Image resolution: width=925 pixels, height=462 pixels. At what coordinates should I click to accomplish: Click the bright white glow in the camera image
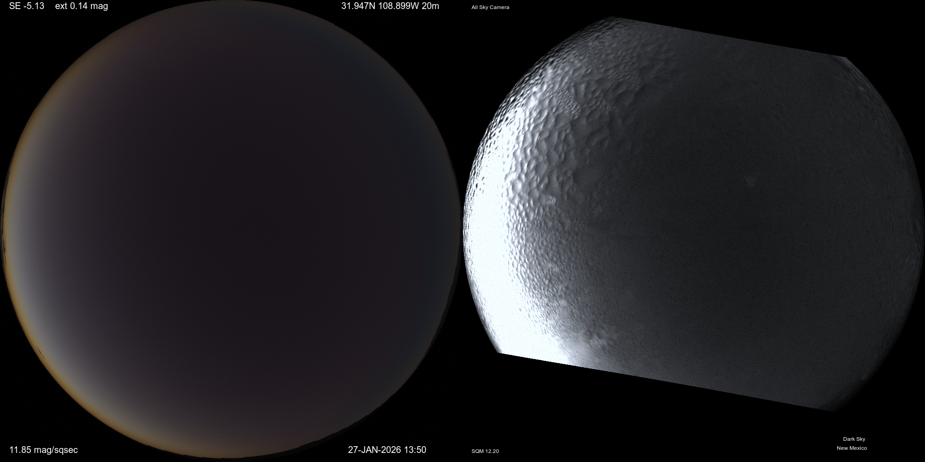point(488,253)
